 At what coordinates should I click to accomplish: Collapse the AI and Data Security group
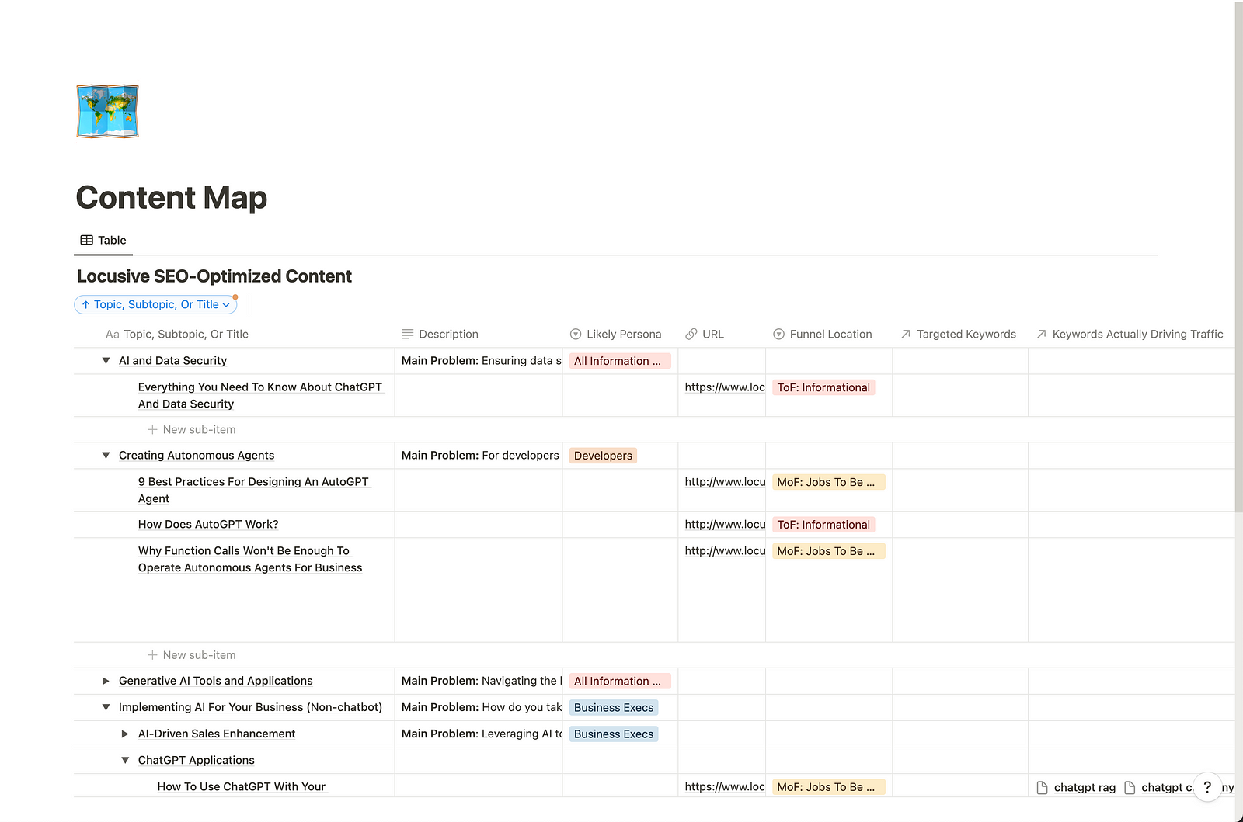pos(106,360)
